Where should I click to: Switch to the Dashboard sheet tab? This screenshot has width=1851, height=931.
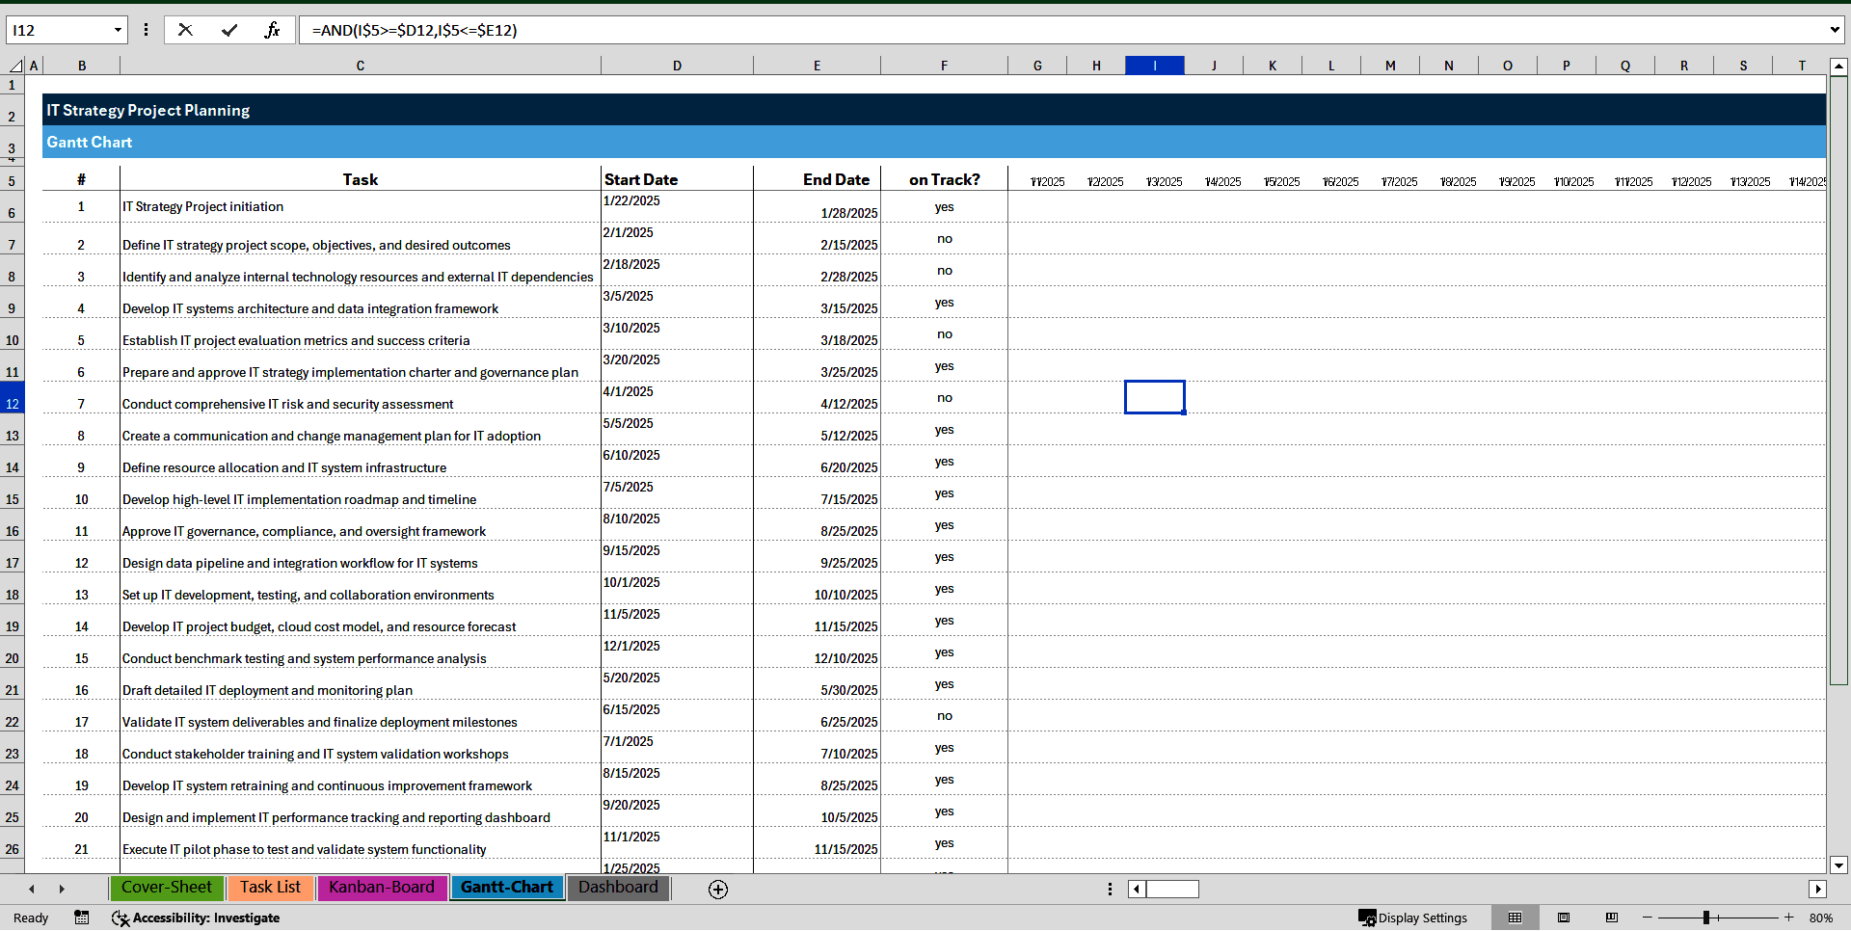click(x=618, y=888)
